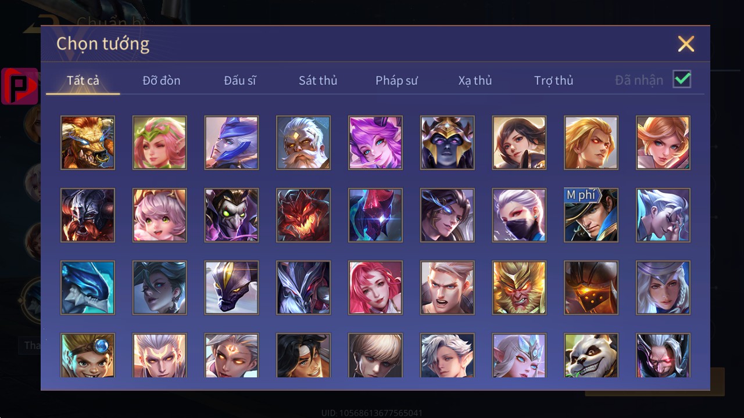This screenshot has width=744, height=418.
Task: Show all heroes via 'Tất cả' tab
Action: point(83,80)
